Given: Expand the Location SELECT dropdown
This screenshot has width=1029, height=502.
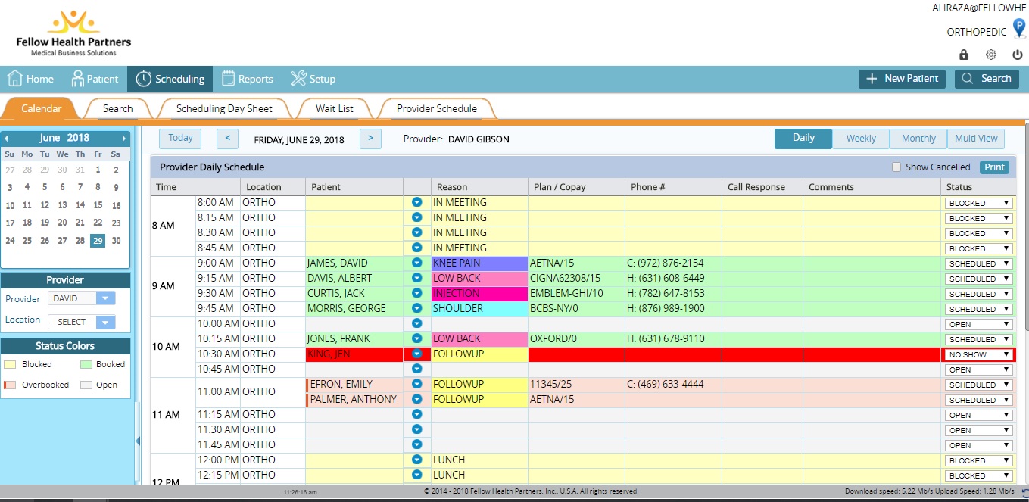Looking at the screenshot, I should 106,322.
